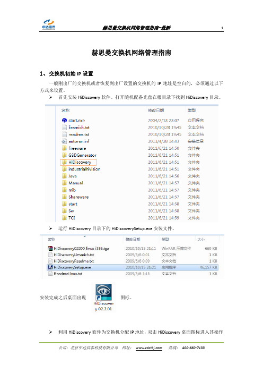This screenshot has height=373, width=263.
Task: Click the start folder icon
Action: click(x=64, y=204)
